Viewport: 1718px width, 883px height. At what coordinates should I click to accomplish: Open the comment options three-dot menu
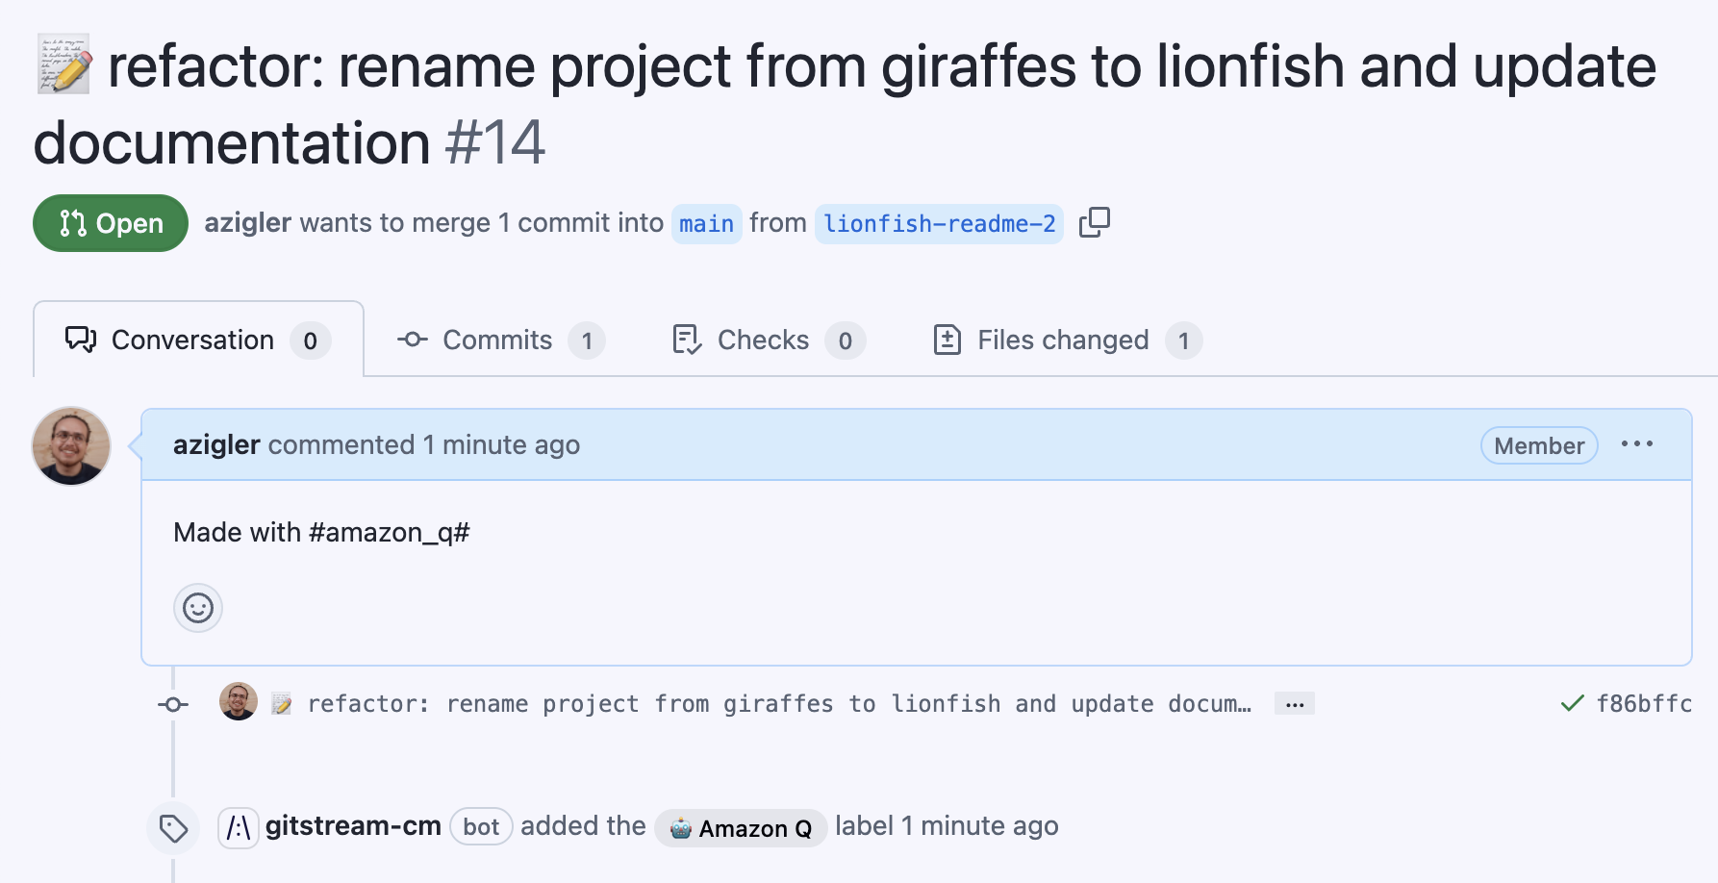click(1636, 444)
